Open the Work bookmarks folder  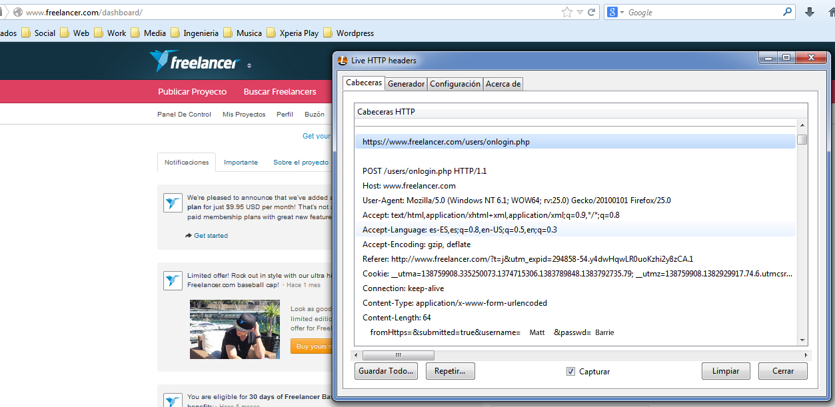coord(110,33)
